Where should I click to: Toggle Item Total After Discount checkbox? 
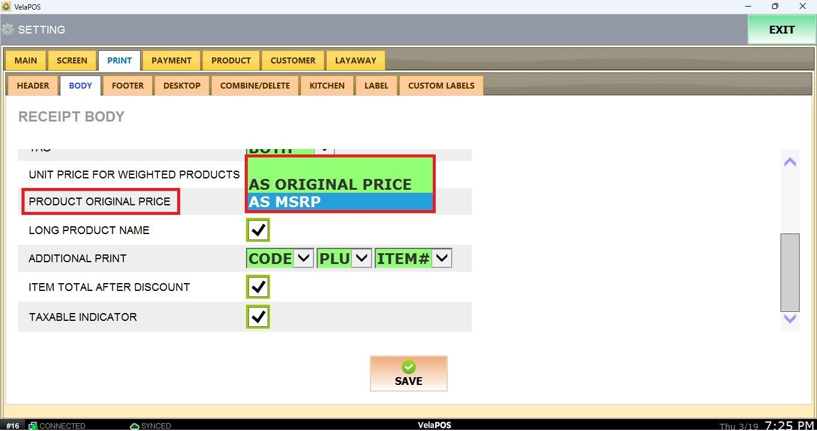coord(258,287)
